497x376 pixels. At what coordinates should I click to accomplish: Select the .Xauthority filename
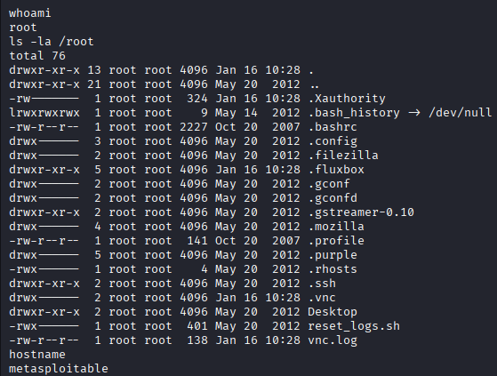click(x=347, y=99)
